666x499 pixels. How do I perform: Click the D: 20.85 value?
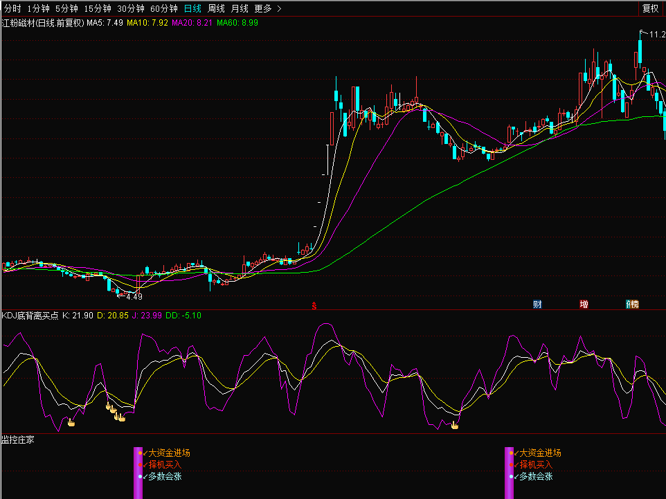113,316
